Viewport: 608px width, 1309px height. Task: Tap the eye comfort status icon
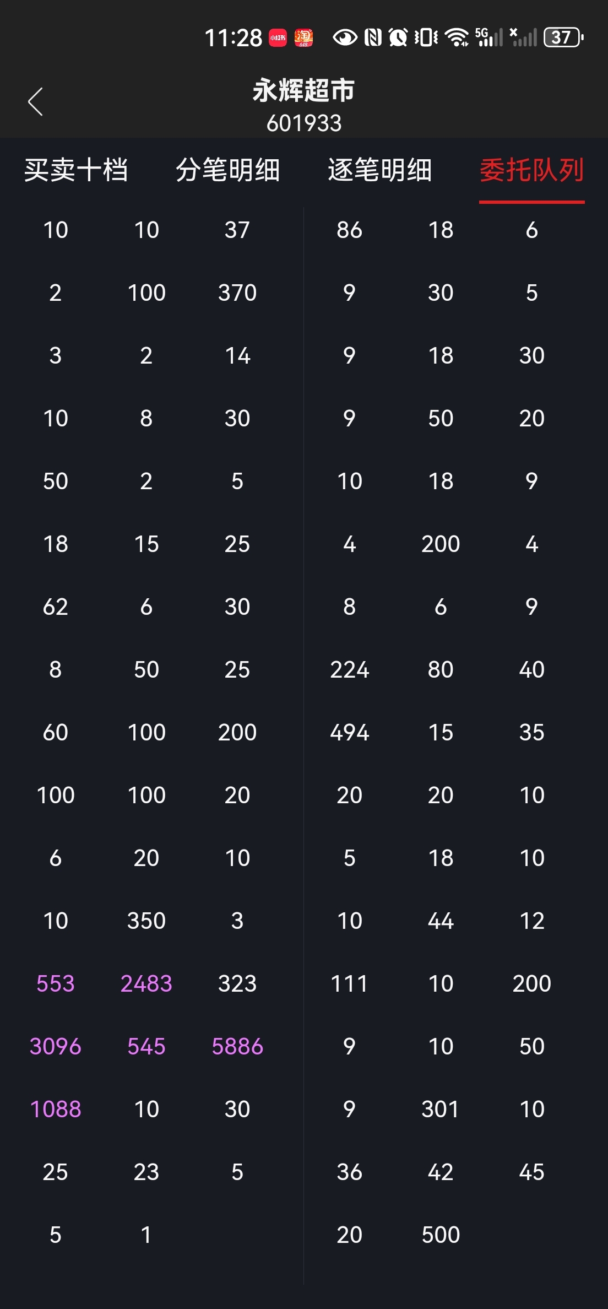345,37
